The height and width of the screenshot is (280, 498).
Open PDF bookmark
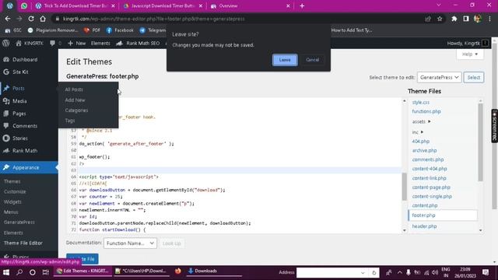[x=92, y=30]
